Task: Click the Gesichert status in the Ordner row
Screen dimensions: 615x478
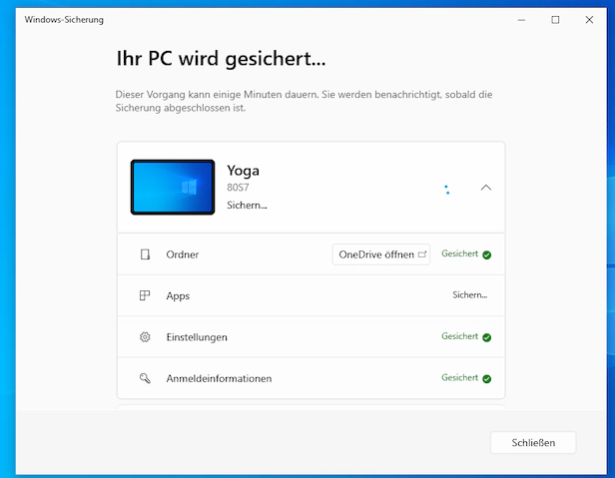Action: point(459,253)
